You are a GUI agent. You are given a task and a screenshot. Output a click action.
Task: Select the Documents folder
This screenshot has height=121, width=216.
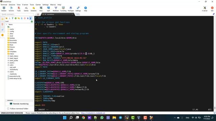(12, 40)
